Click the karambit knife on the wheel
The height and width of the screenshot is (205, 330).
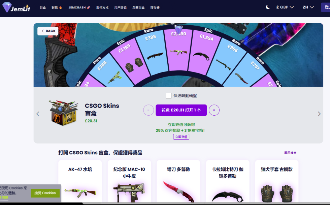pos(201,56)
